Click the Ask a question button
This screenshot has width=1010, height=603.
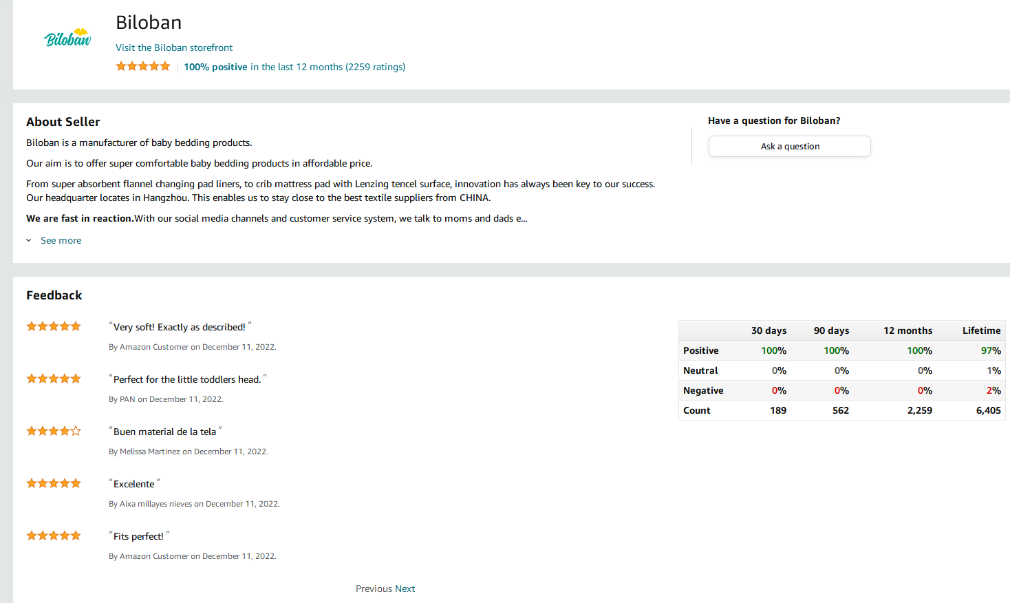[x=790, y=146]
